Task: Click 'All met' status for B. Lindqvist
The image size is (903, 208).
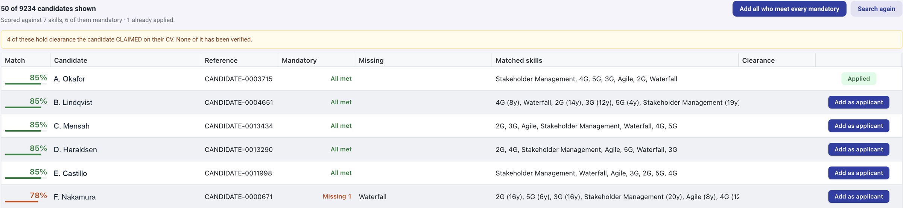Action: click(x=341, y=102)
